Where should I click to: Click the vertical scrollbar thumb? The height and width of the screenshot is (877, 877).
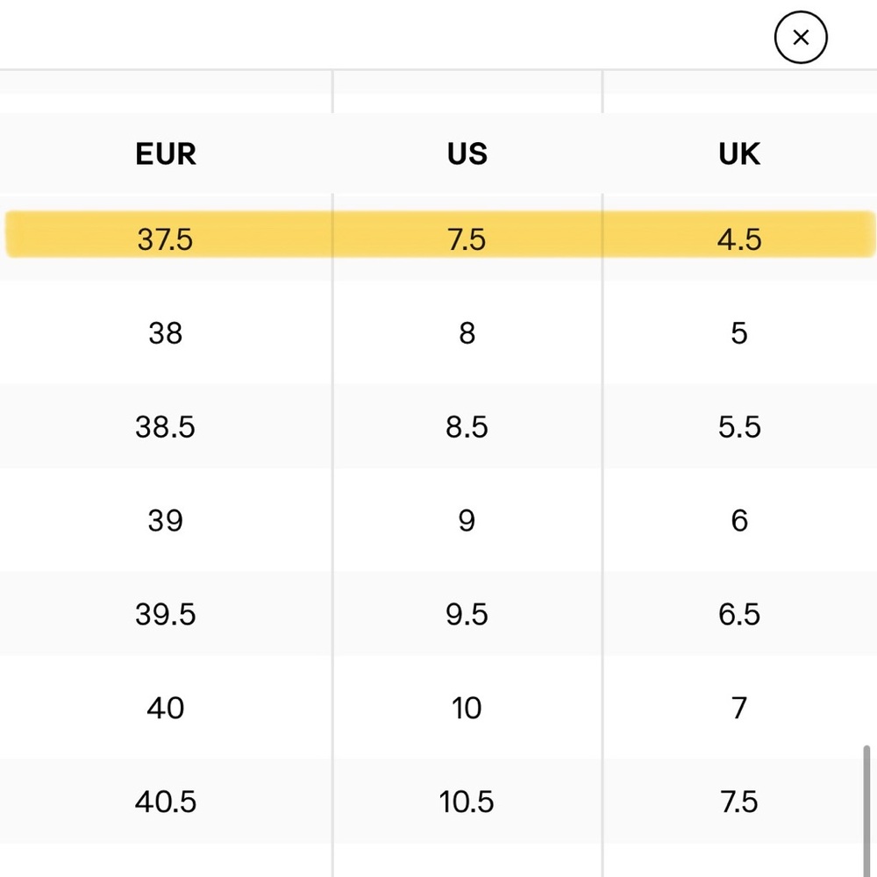point(866,811)
